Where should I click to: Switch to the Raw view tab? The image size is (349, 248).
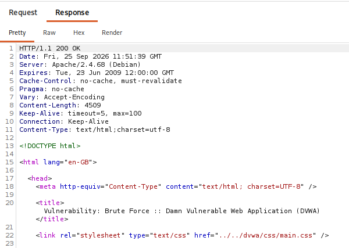49,33
